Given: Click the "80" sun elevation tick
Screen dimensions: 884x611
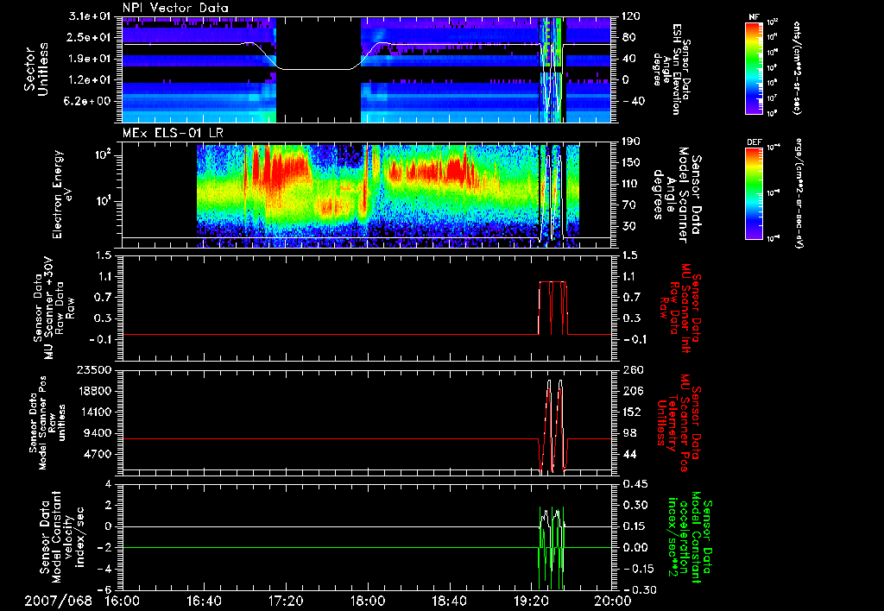Looking at the screenshot, I should click(x=628, y=37).
